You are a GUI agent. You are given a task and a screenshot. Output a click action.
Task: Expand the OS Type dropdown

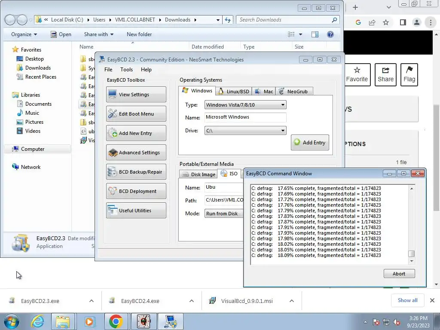point(245,105)
